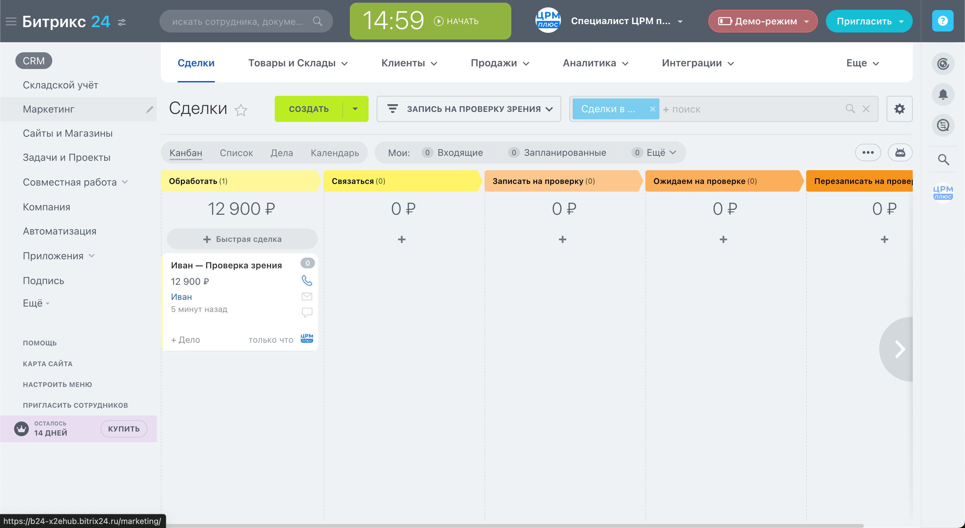This screenshot has width=965, height=528.
Task: Click the chat bubble icon on deal card
Action: tap(307, 312)
